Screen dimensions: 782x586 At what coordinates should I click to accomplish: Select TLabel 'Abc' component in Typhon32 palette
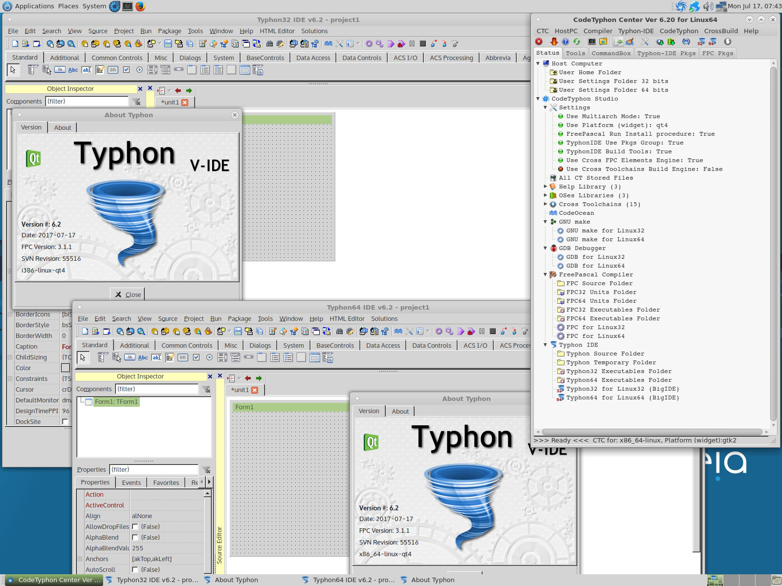pos(73,70)
